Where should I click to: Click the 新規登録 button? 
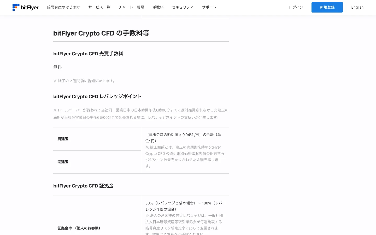click(x=327, y=7)
